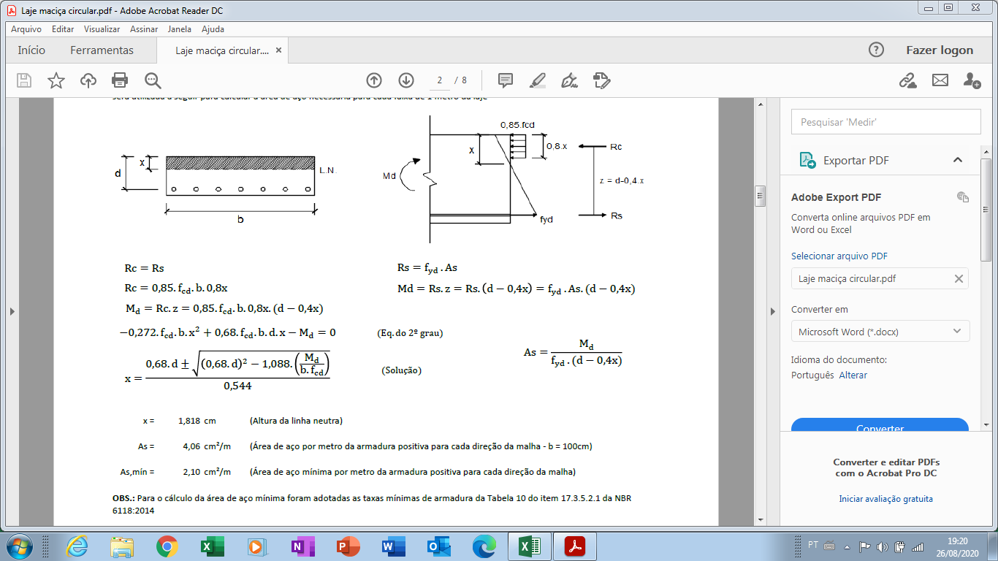Viewport: 998px width, 561px height.
Task: Open the Editar menu
Action: pyautogui.click(x=63, y=29)
